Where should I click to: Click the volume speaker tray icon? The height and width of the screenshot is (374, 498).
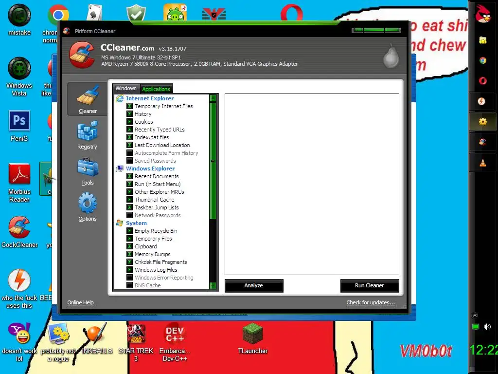tap(487, 327)
